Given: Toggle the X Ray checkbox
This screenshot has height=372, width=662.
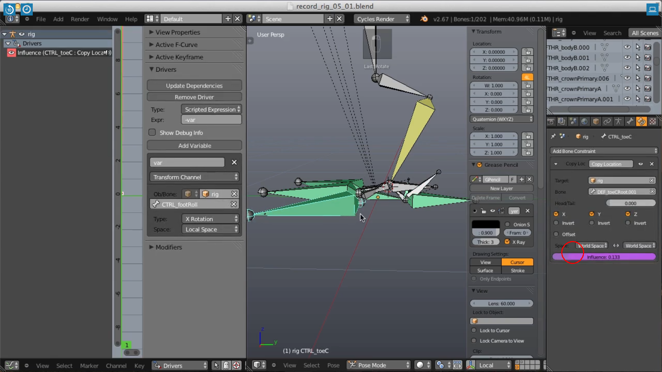Looking at the screenshot, I should pyautogui.click(x=507, y=242).
